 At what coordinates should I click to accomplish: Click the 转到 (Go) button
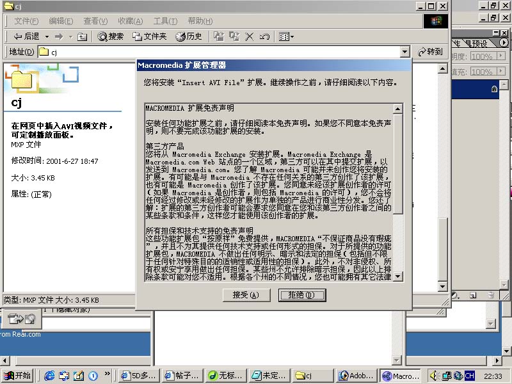[x=430, y=52]
